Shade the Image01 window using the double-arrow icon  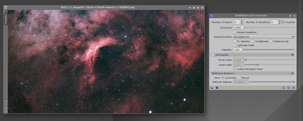point(194,8)
